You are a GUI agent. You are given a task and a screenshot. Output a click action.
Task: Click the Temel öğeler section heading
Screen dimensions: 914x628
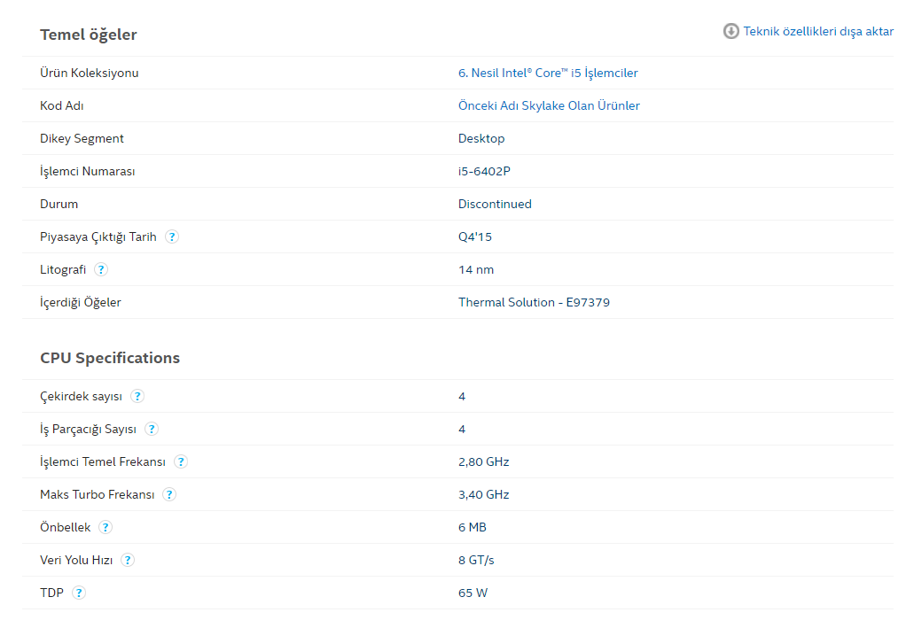(89, 35)
